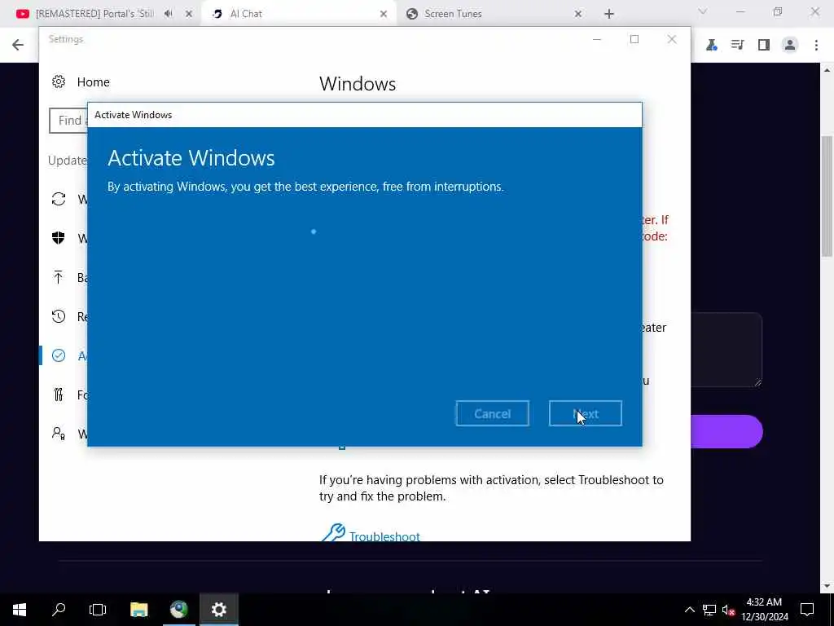Open Task View on the taskbar
The width and height of the screenshot is (834, 626).
click(x=98, y=610)
